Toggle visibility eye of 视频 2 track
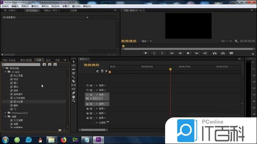Viewport: 257px width, 144px height. (87, 90)
